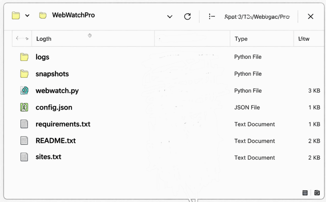Click the Python File type for webwatch.py

coord(248,91)
